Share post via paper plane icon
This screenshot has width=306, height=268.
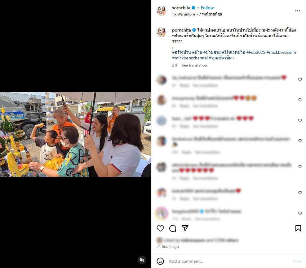tap(185, 228)
